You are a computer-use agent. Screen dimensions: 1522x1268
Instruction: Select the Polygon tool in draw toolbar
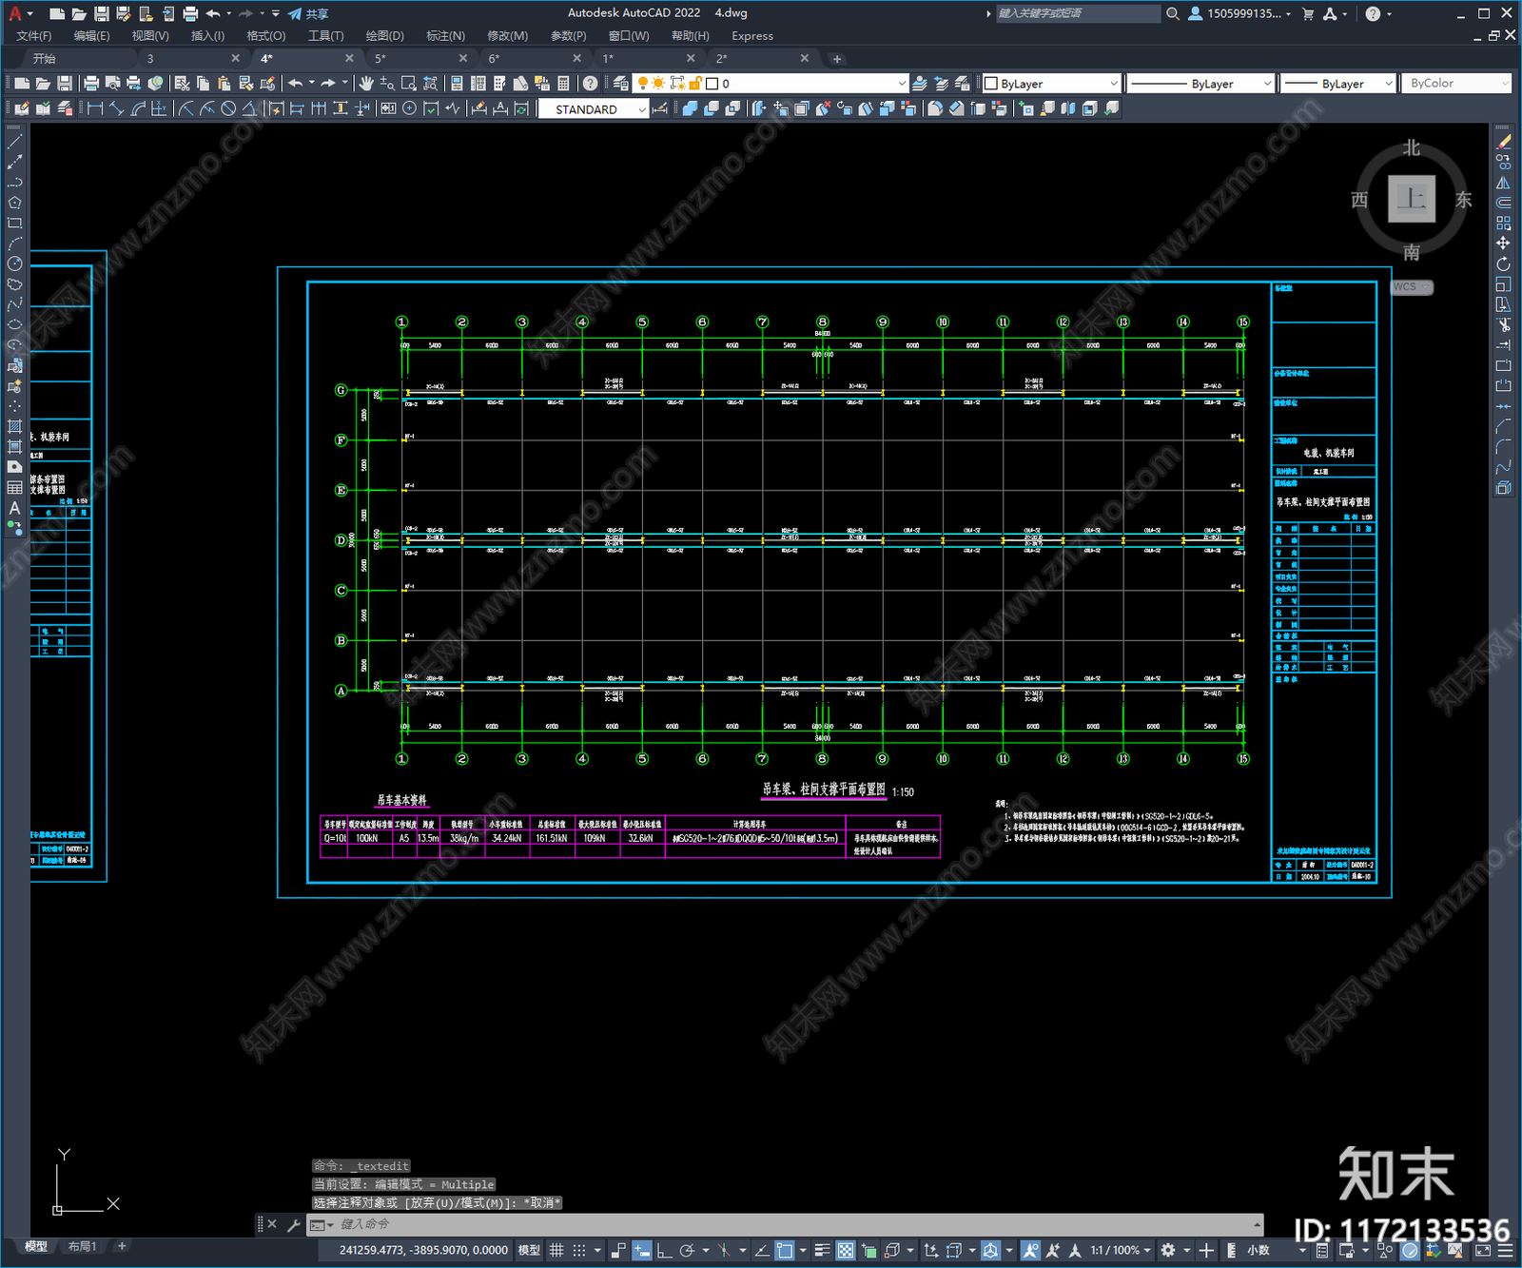coord(14,203)
